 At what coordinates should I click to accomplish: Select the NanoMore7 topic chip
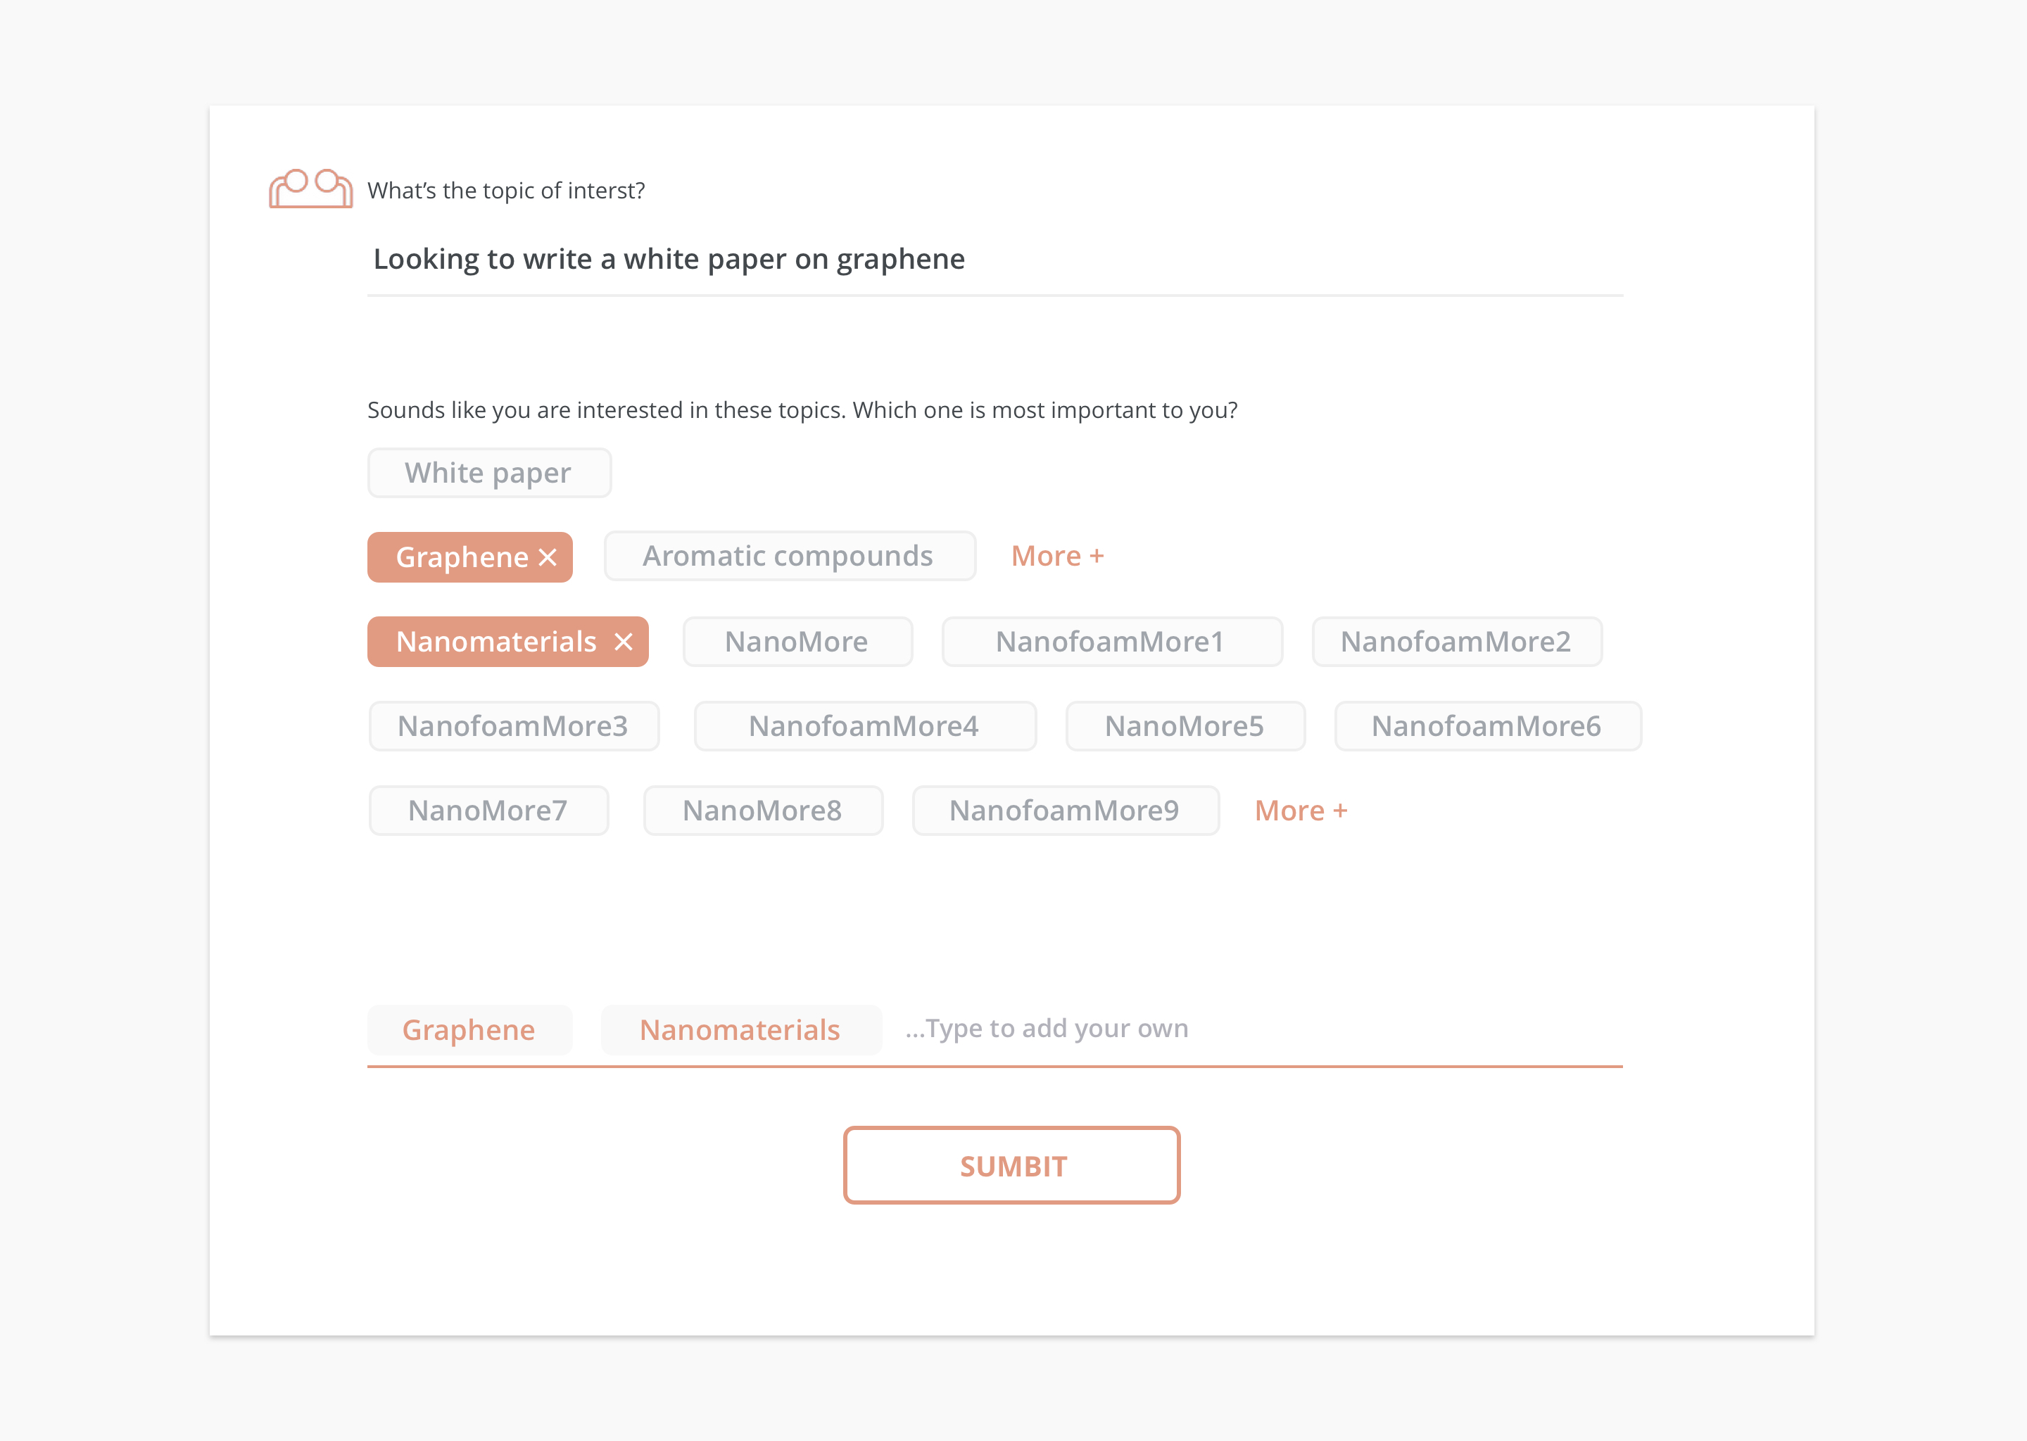[488, 810]
